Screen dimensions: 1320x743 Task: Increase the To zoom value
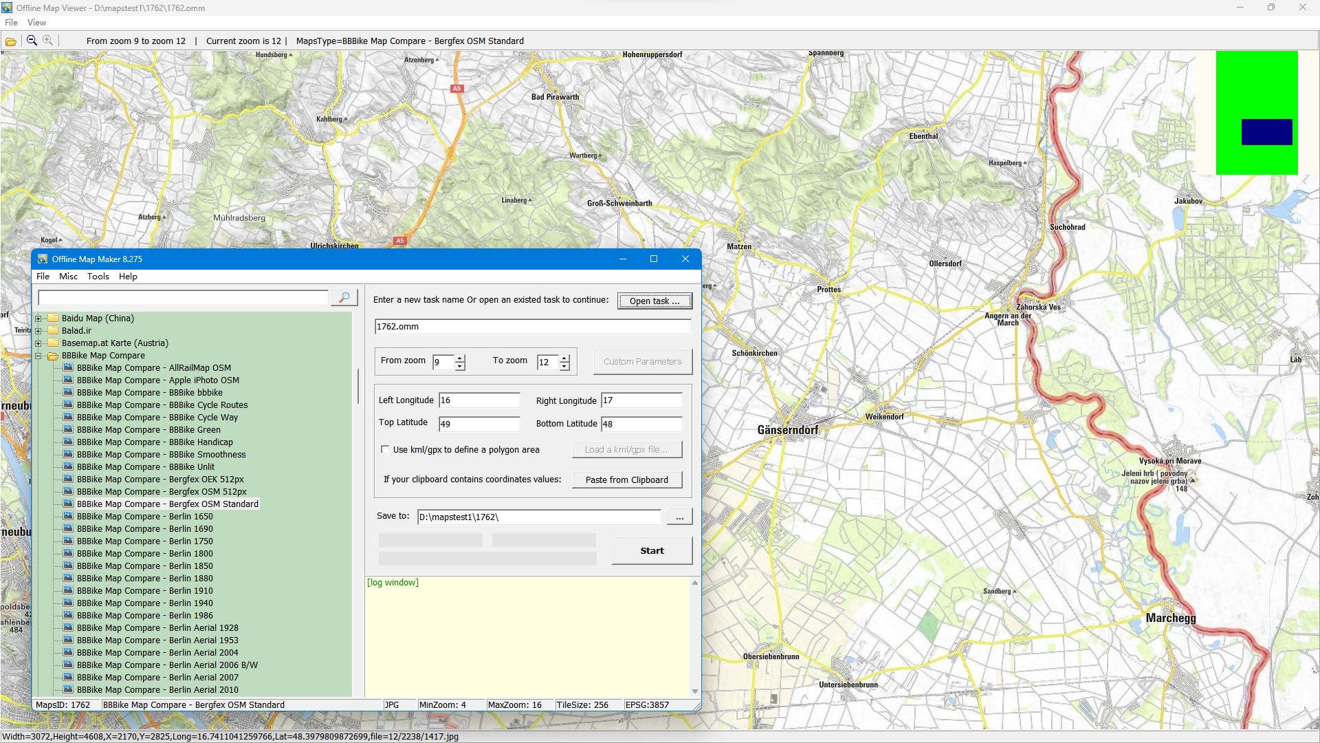[x=564, y=358]
